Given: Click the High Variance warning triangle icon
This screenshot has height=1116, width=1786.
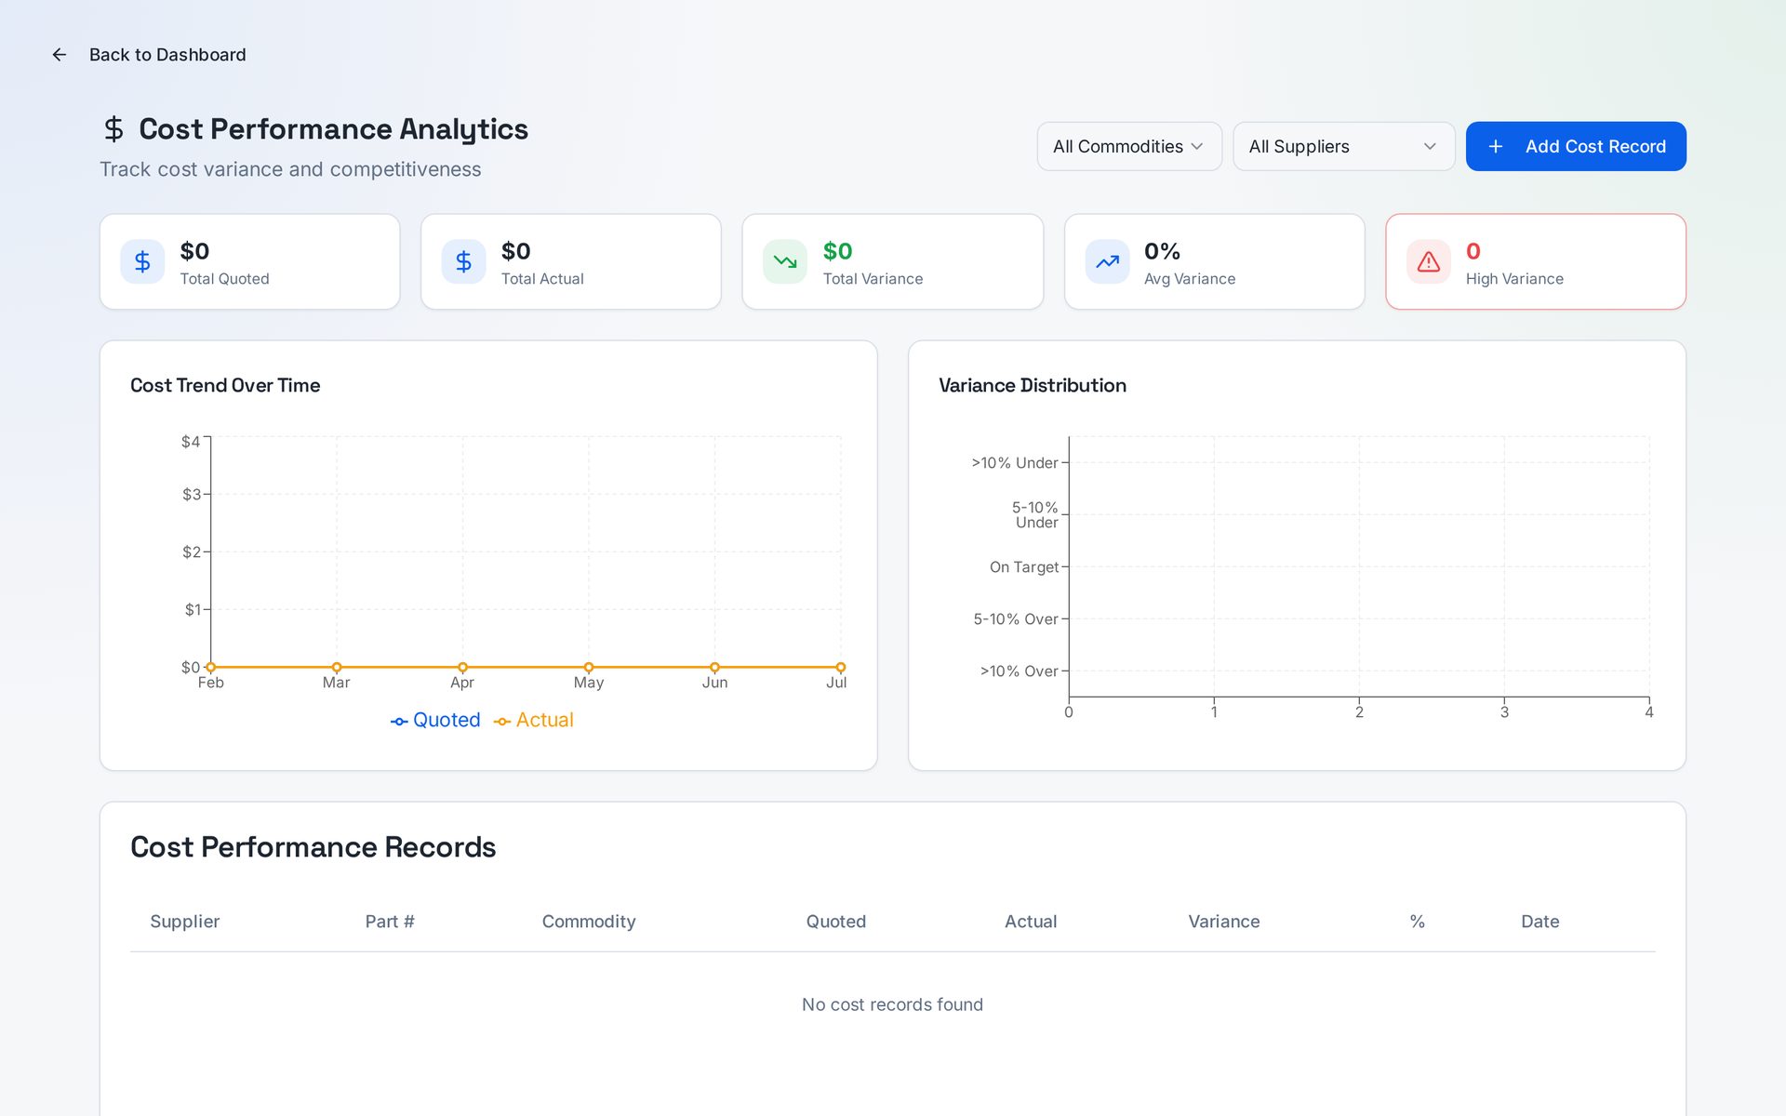Looking at the screenshot, I should [x=1429, y=262].
